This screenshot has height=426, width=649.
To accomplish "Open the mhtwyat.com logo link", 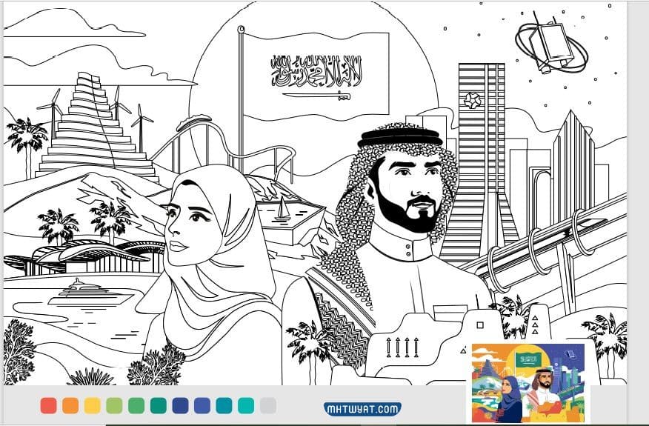I will click(362, 410).
